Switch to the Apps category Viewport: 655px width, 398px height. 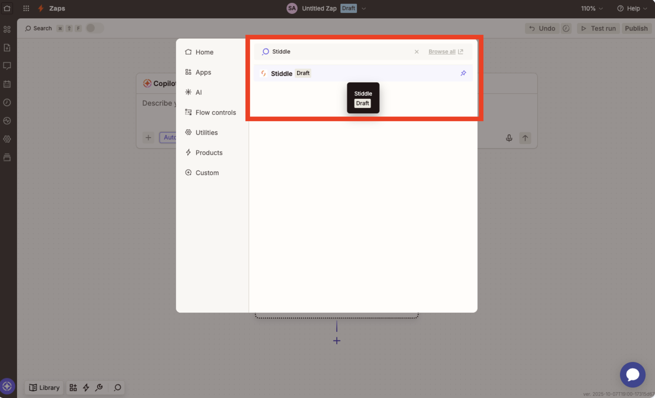203,72
